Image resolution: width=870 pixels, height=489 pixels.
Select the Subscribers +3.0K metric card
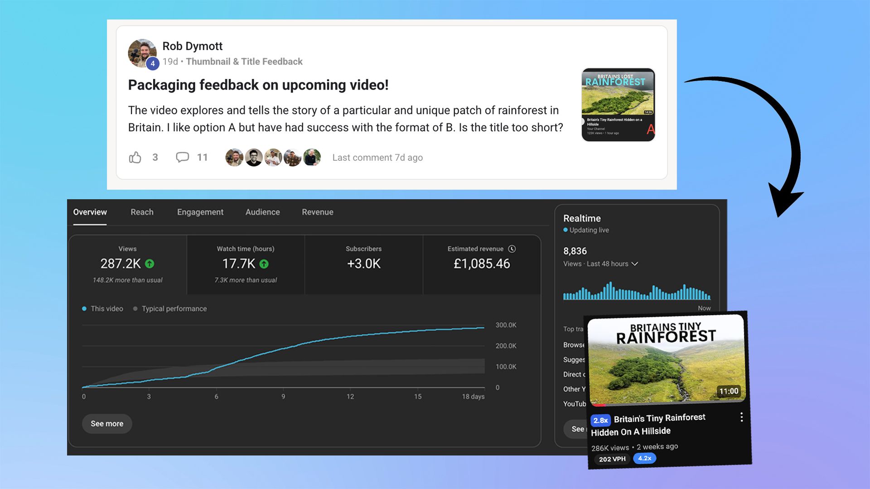coord(364,265)
